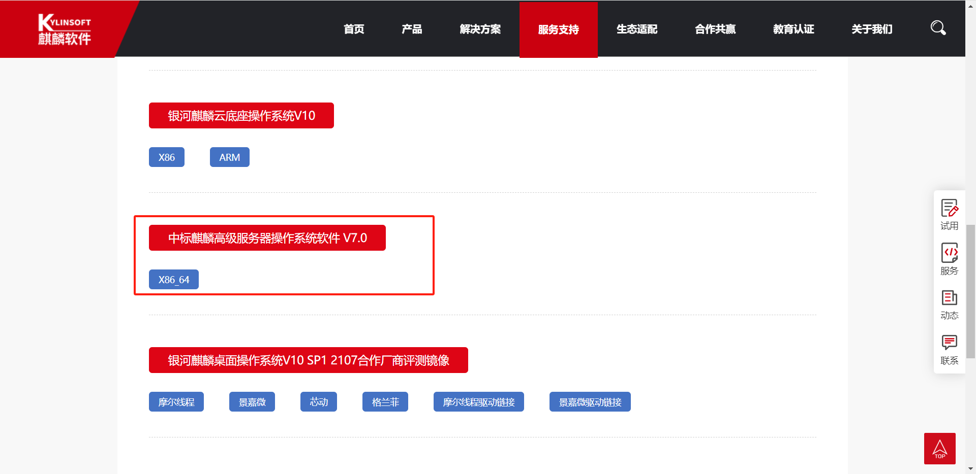
Task: Download the X86 cloud base image
Action: [x=167, y=157]
